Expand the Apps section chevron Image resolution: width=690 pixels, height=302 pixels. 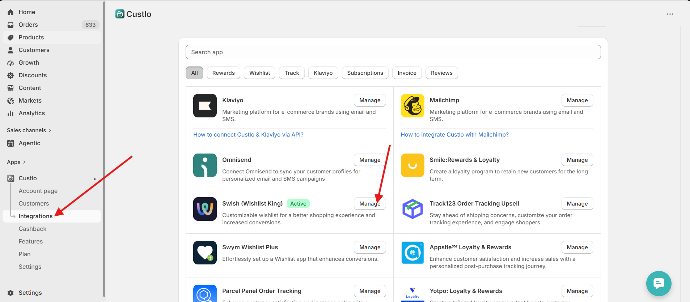click(x=24, y=162)
